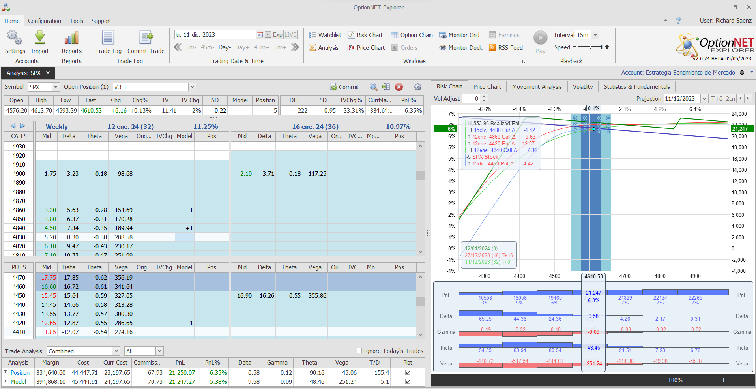Expand the Trade Analysis Combined dropdown
Screen dimensions: 756x389
point(116,351)
